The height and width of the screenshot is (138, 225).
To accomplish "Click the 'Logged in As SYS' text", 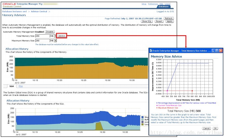I will (x=165, y=11).
